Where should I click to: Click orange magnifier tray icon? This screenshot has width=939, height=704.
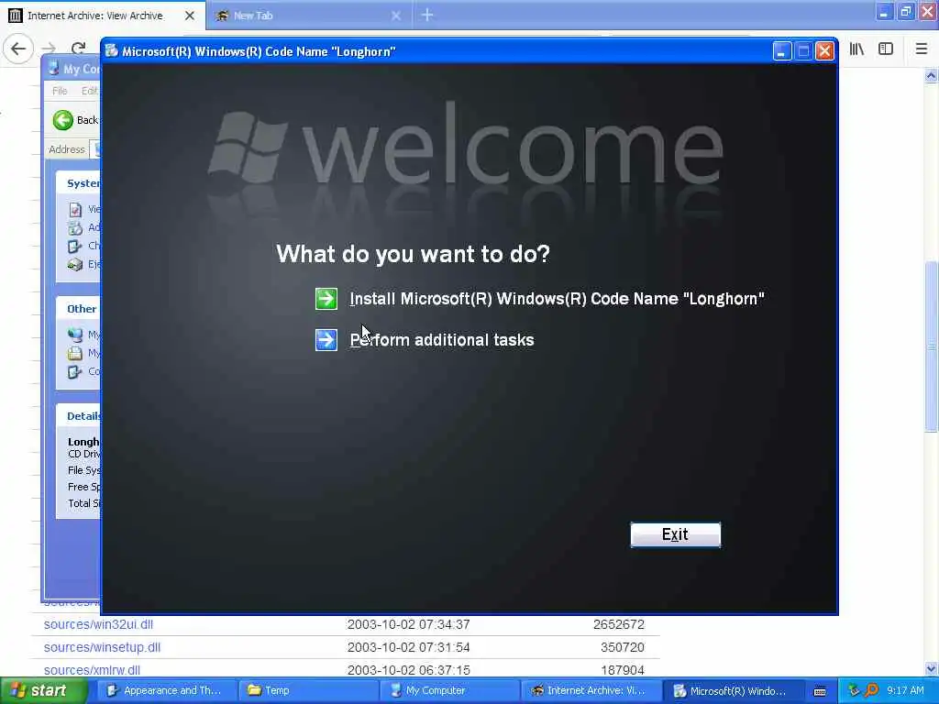[x=871, y=691]
